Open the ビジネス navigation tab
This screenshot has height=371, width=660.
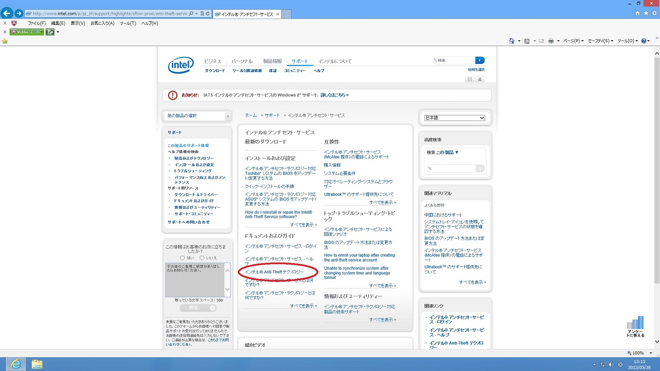click(213, 61)
